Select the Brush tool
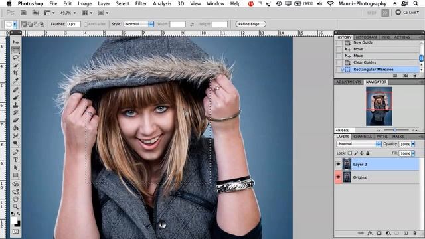Screen dimensions: 425x239 tap(16, 98)
